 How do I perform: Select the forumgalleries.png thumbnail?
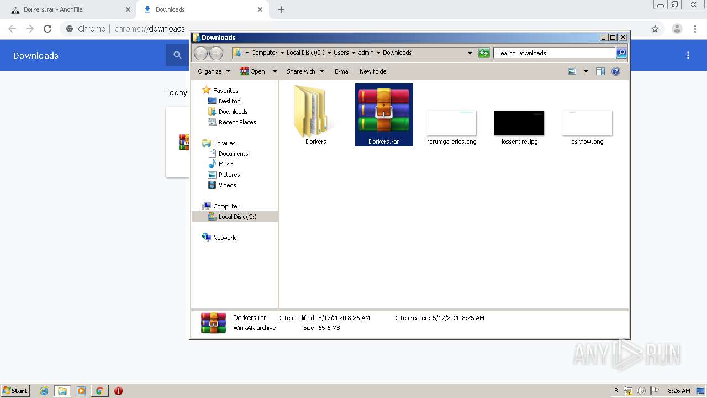451,123
